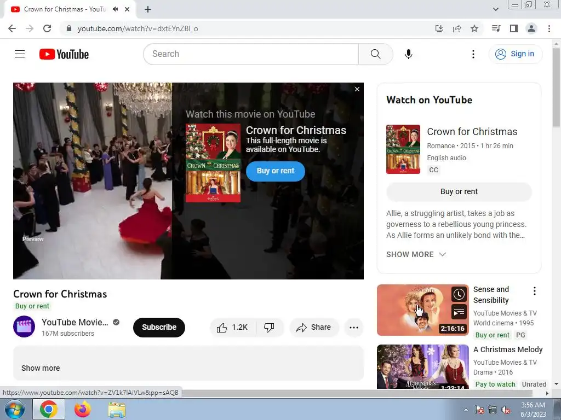Click blue Buy or rent in player overlay
The height and width of the screenshot is (420, 561).
coord(275,171)
